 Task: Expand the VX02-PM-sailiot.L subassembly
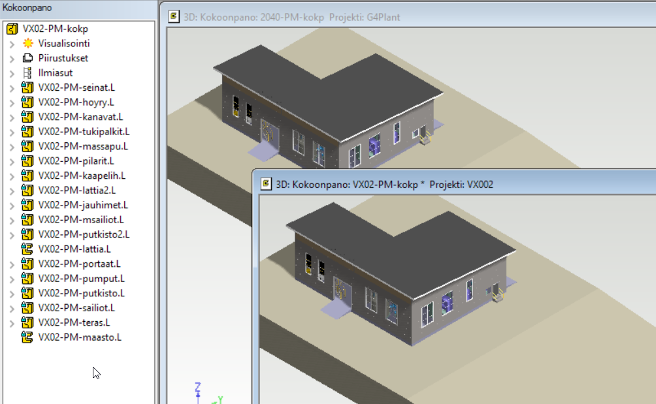click(12, 308)
